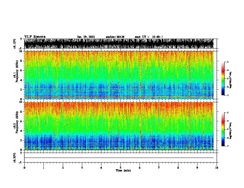Click the "-7" label on ch.1 color scale
The width and height of the screenshot is (244, 188).
tap(227, 95)
